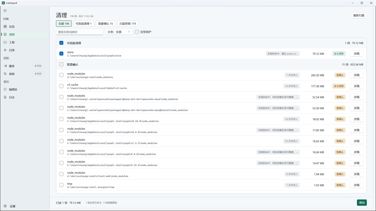Uncheck the store item checkbox
Viewport: 376px width, 211px height.
click(61, 54)
